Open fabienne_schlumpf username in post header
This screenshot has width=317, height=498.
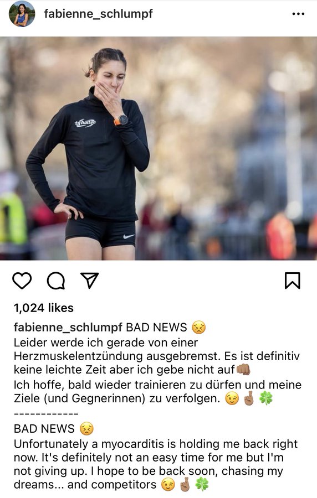pyautogui.click(x=98, y=14)
